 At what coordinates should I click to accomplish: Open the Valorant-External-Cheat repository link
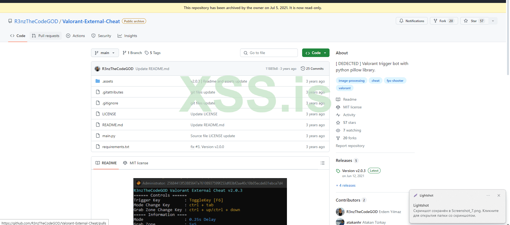pyautogui.click(x=91, y=21)
